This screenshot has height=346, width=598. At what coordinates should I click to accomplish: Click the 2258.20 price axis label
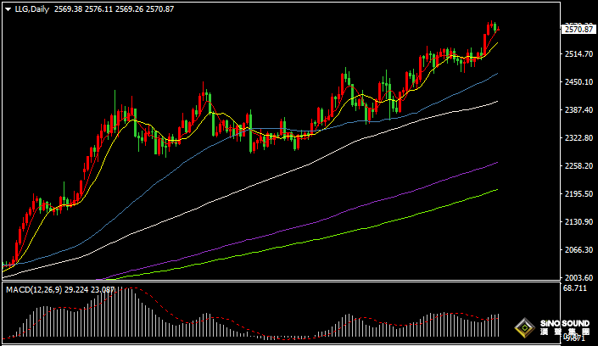577,166
